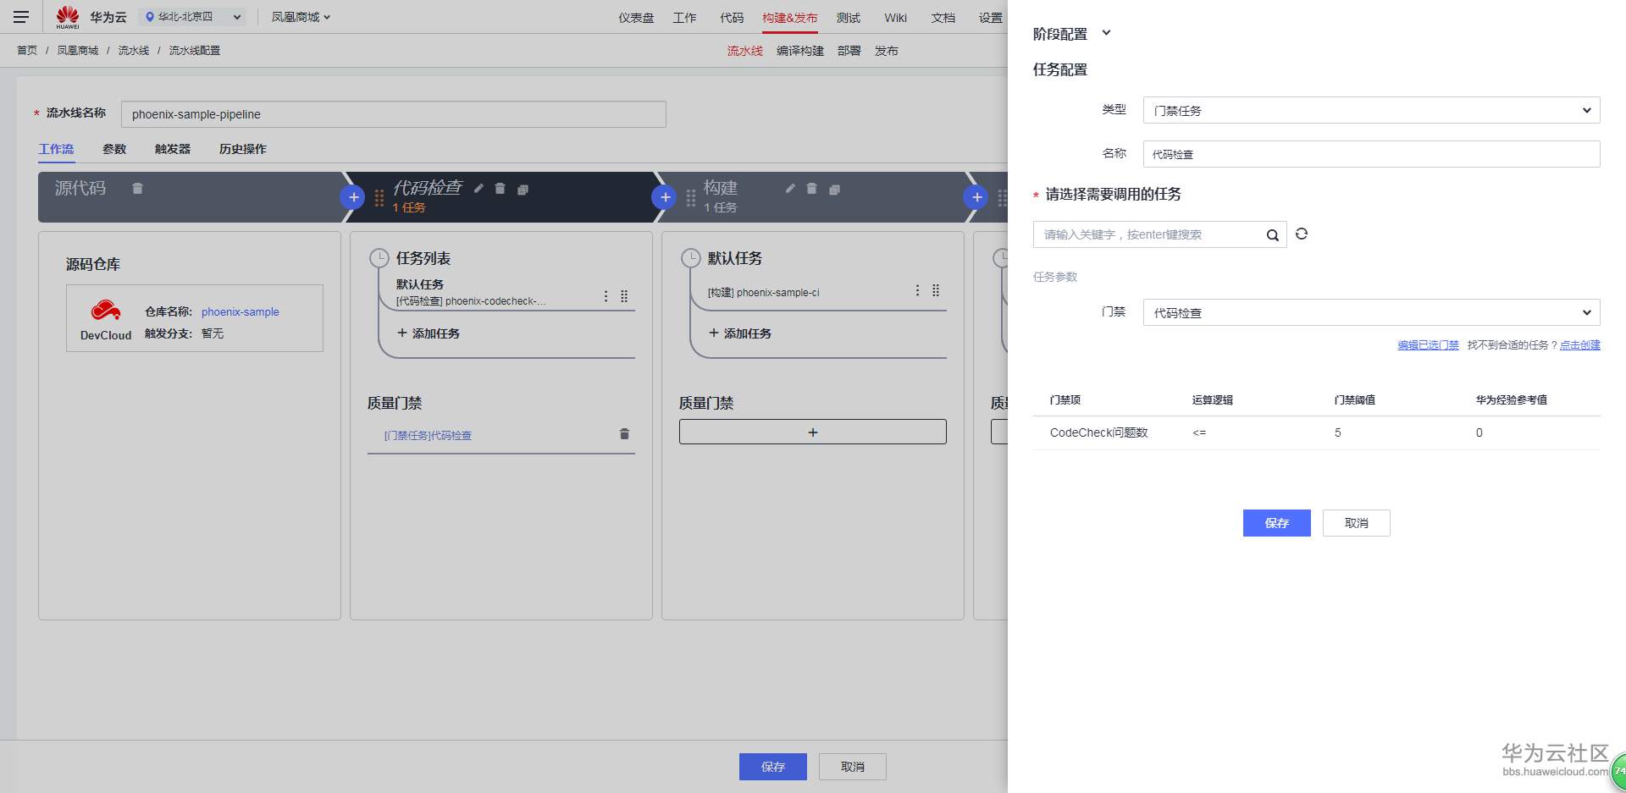Click the 代码检查 stage drag handle
The image size is (1626, 793).
coord(379,199)
